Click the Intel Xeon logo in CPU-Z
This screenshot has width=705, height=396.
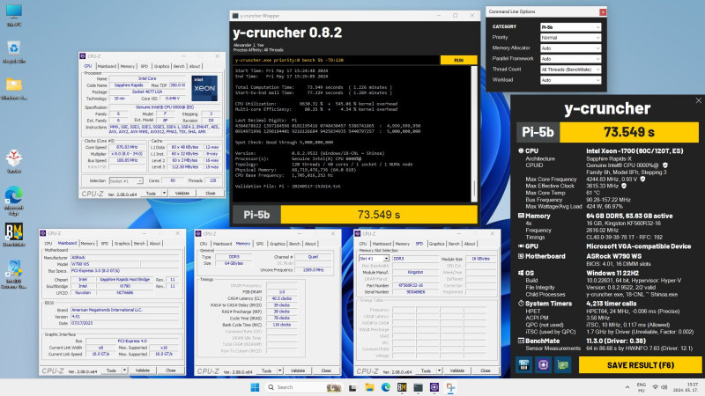[204, 87]
